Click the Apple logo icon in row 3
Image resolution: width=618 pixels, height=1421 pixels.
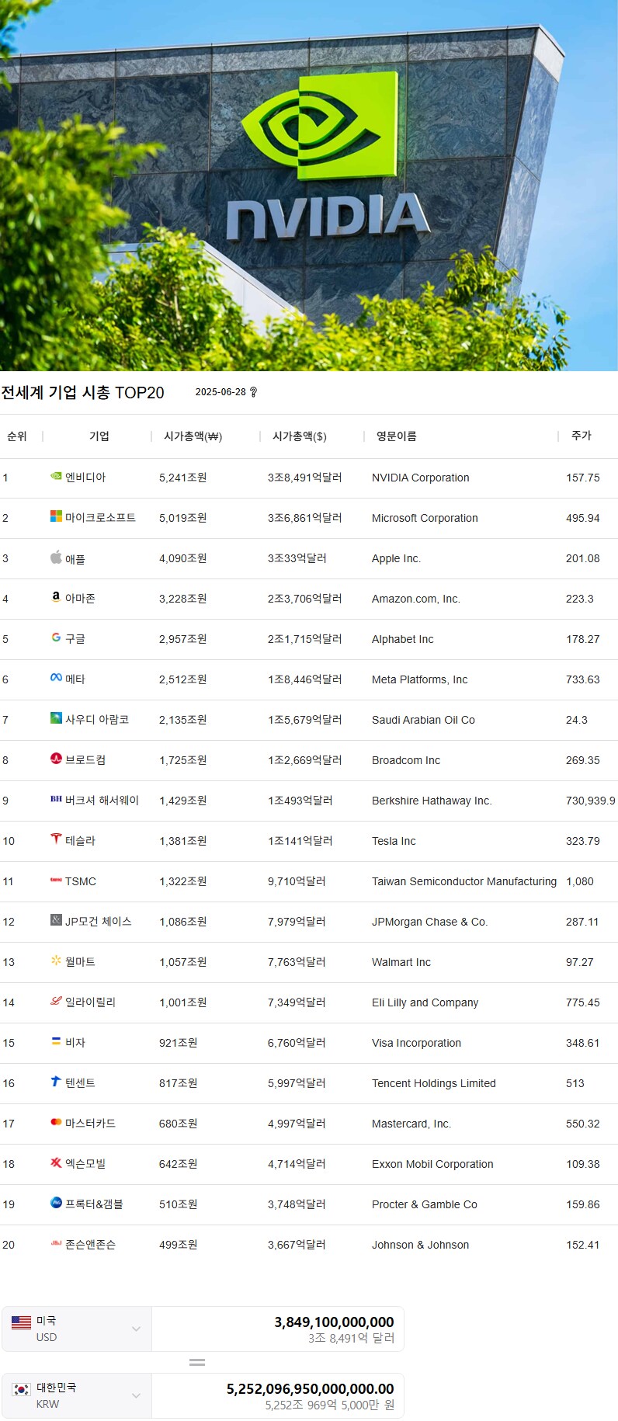pyautogui.click(x=56, y=557)
